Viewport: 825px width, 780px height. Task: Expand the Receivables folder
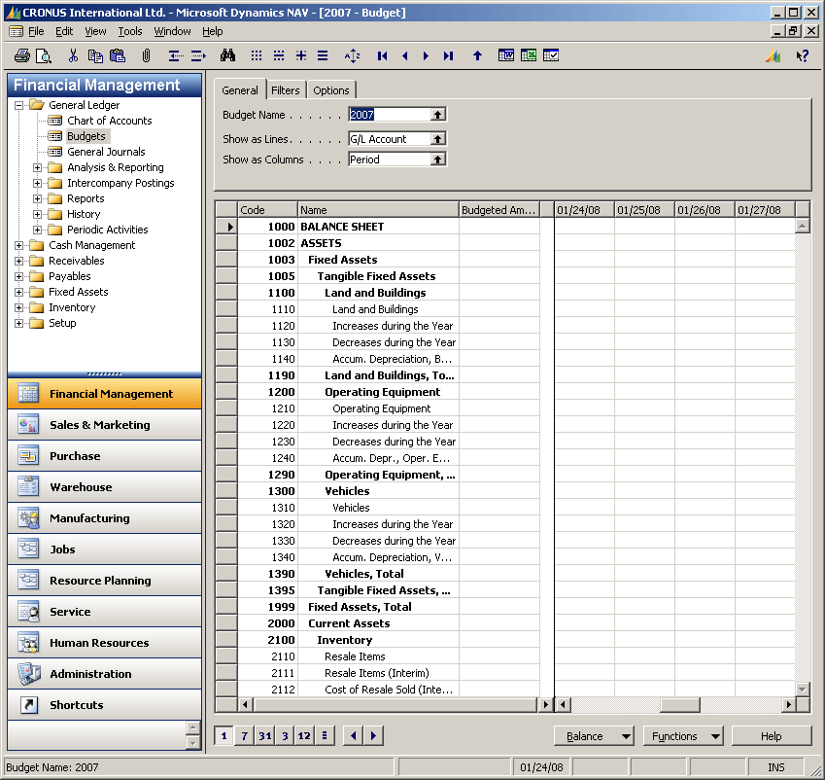coord(18,261)
